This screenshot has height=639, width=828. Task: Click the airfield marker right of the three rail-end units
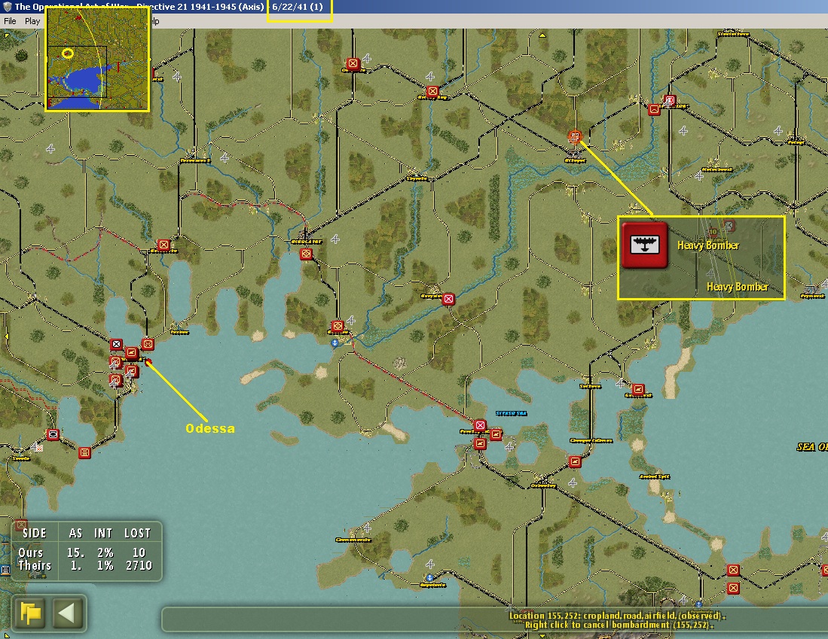[x=509, y=446]
